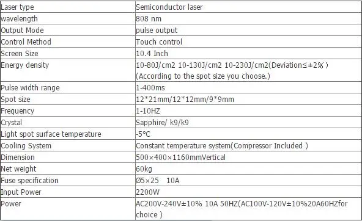Select the 'AC200V-240V±10%' power value text
362x221 pixels.
169,204
